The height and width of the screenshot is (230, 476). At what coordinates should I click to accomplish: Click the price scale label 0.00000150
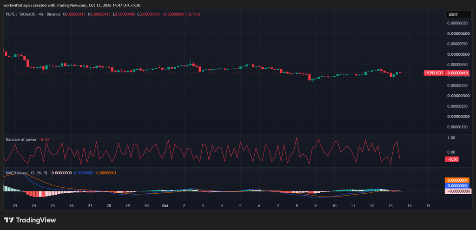(x=458, y=127)
